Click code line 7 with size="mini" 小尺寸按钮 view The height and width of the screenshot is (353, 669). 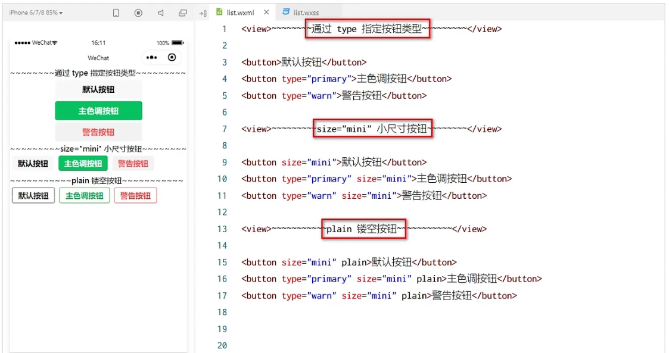point(372,129)
